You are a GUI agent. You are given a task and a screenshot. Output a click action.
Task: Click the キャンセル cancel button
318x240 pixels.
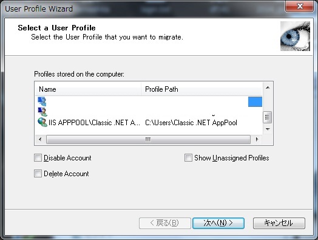(x=279, y=223)
